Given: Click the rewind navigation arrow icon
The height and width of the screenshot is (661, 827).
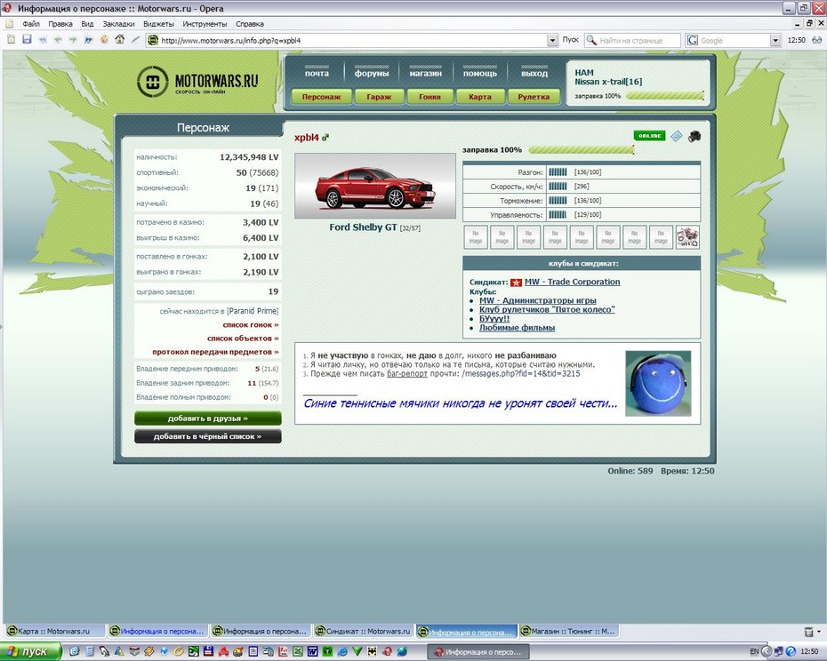Looking at the screenshot, I should 43,39.
